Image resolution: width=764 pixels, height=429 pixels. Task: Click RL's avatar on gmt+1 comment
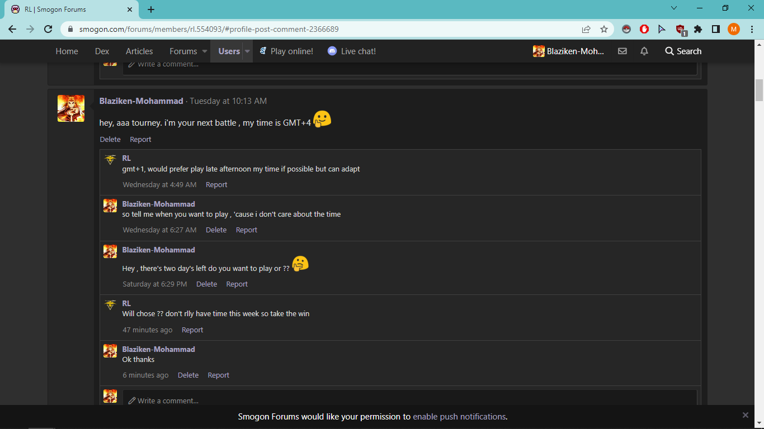tap(110, 160)
